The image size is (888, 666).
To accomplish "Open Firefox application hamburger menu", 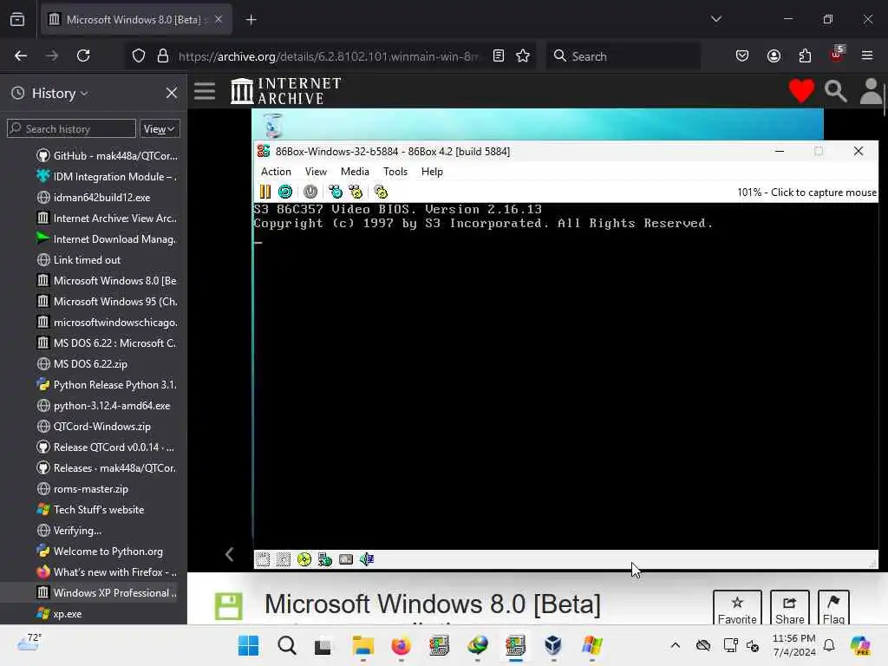I will tap(867, 55).
